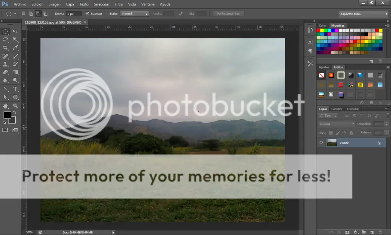The image size is (391, 235).
Task: Select the Gradient tool
Action: (x=15, y=72)
